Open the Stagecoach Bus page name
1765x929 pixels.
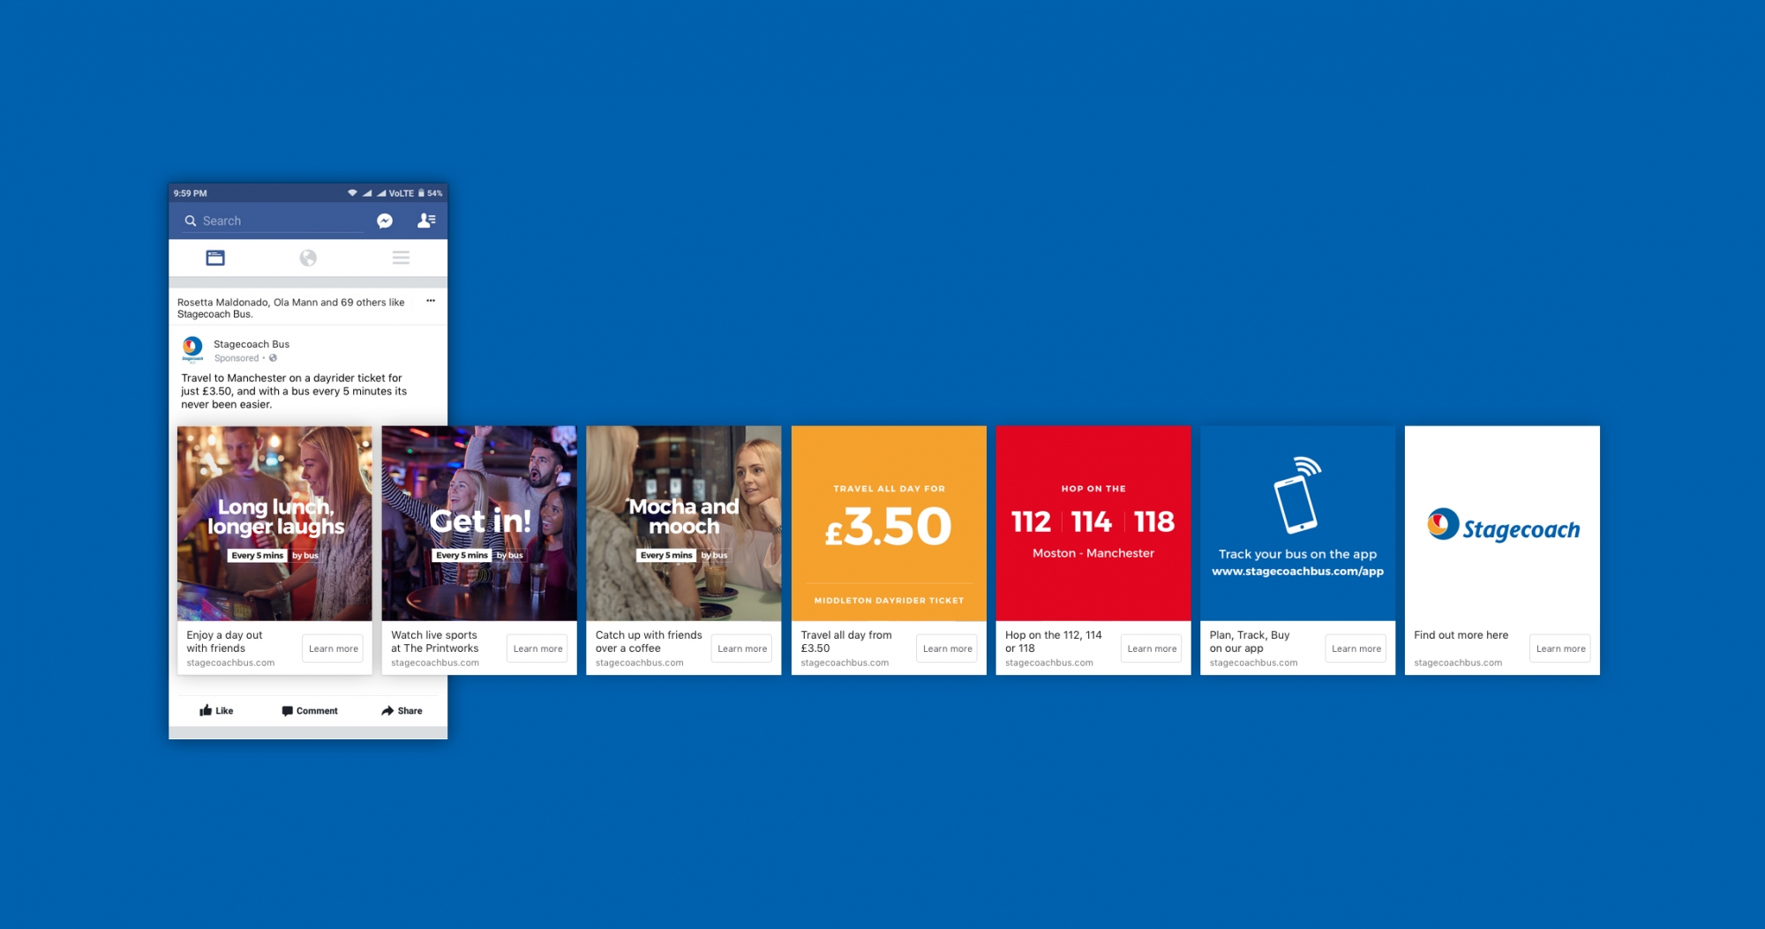tap(252, 344)
